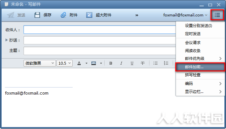
Task: Open the 10.5 font size dropdown
Action: 65,63
